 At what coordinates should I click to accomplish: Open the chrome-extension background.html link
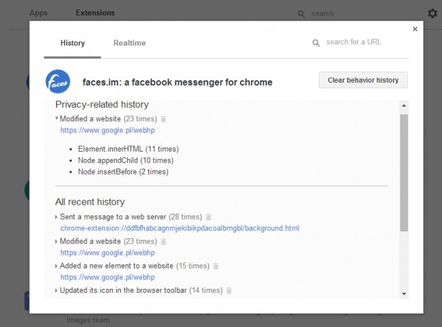(x=180, y=228)
